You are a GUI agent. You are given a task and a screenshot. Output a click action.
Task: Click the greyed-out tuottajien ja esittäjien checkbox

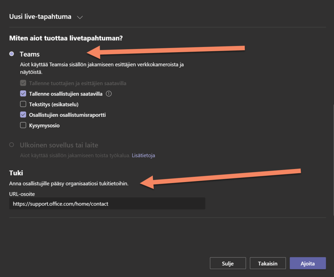pos(23,83)
